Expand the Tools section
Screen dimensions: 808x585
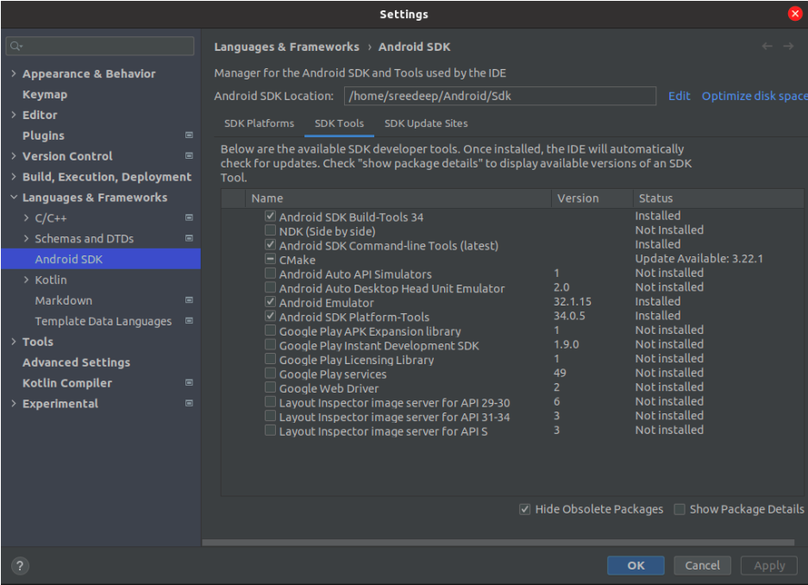pos(14,342)
